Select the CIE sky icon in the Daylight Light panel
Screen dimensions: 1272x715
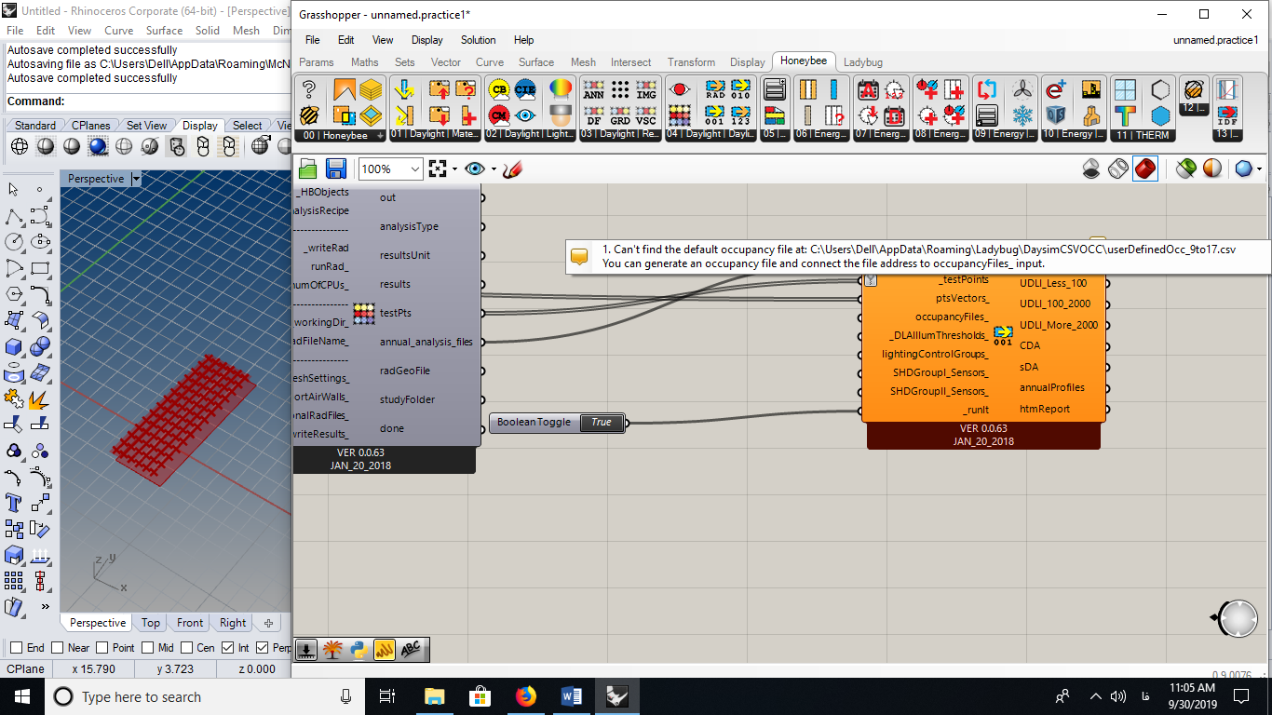coord(525,89)
